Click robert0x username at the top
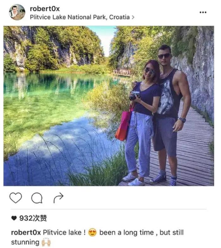 click(x=45, y=9)
